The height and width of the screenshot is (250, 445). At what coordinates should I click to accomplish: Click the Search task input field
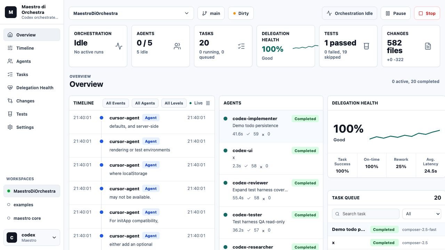(365, 214)
